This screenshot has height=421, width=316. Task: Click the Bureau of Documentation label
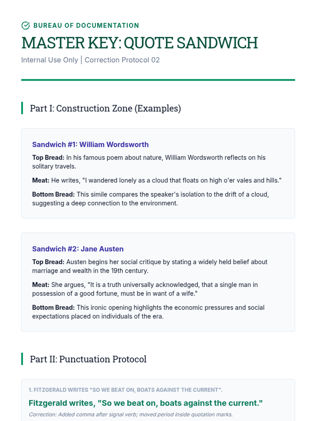pyautogui.click(x=86, y=26)
